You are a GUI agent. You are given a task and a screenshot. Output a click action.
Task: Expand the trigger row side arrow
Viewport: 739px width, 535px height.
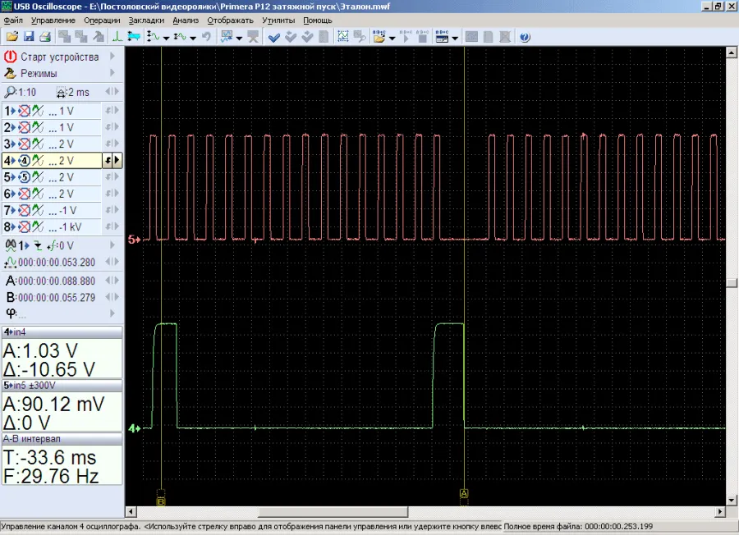pos(112,245)
